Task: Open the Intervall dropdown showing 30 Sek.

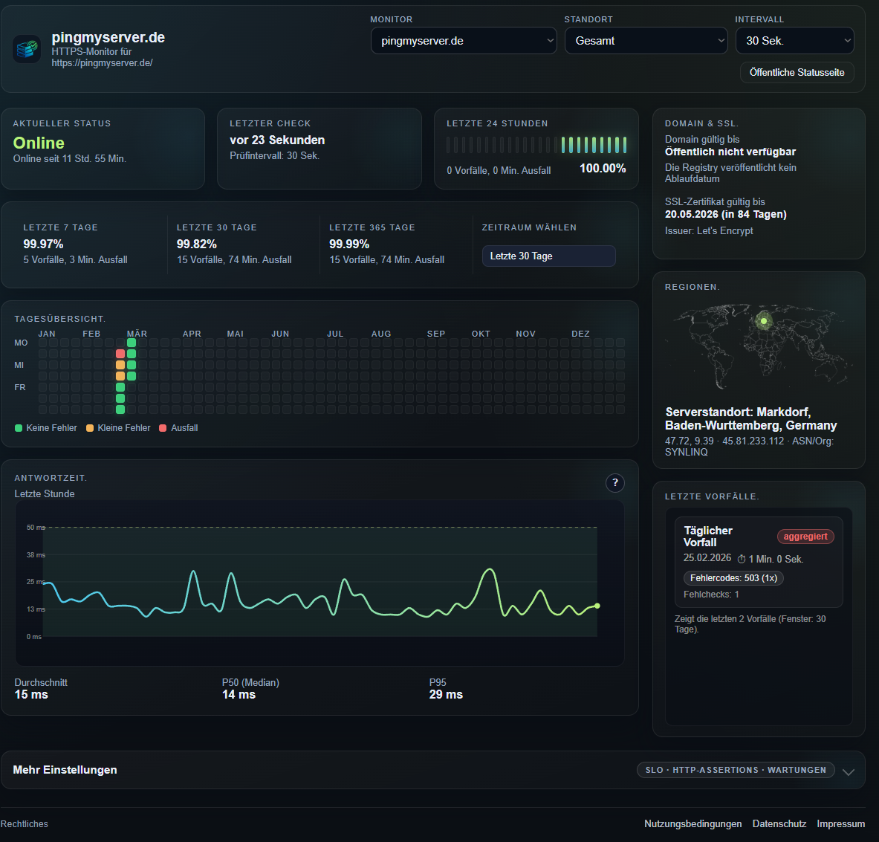Action: click(794, 41)
